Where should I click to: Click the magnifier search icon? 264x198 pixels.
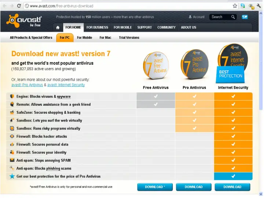[x=233, y=17]
